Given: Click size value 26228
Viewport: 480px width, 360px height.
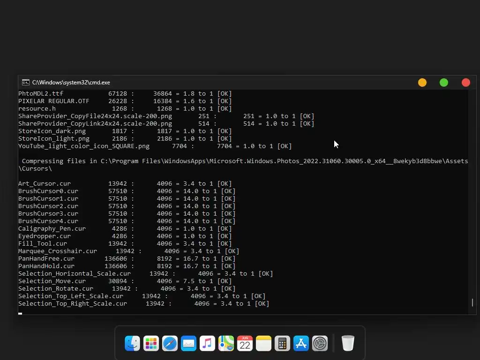Looking at the screenshot, I should pyautogui.click(x=118, y=101).
